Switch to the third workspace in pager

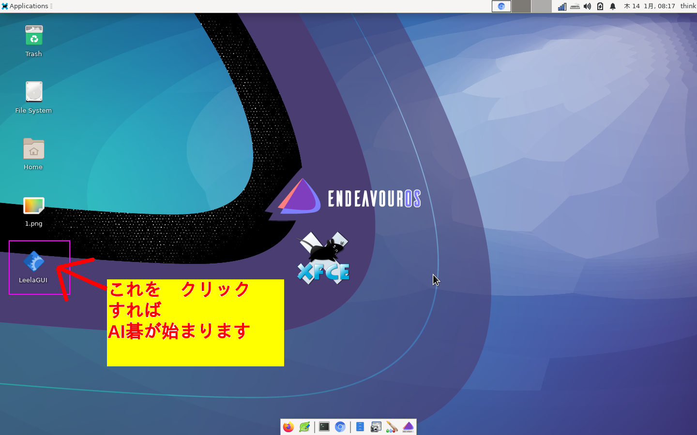(x=541, y=6)
